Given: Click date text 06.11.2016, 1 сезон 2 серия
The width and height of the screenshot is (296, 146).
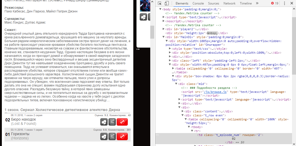Looking at the screenshot, I should 27,115.
